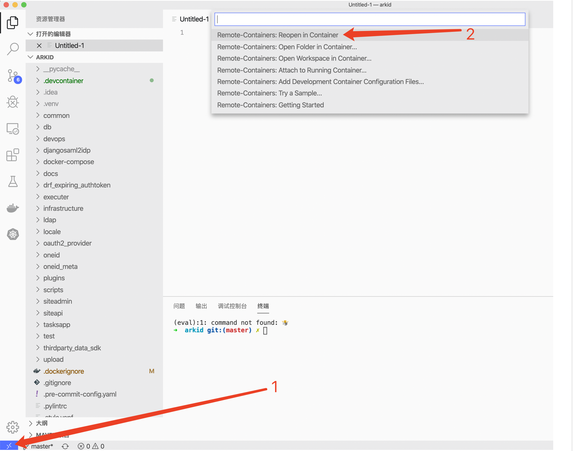Expand the oauth2_provider folder
573x451 pixels.
coord(94,243)
